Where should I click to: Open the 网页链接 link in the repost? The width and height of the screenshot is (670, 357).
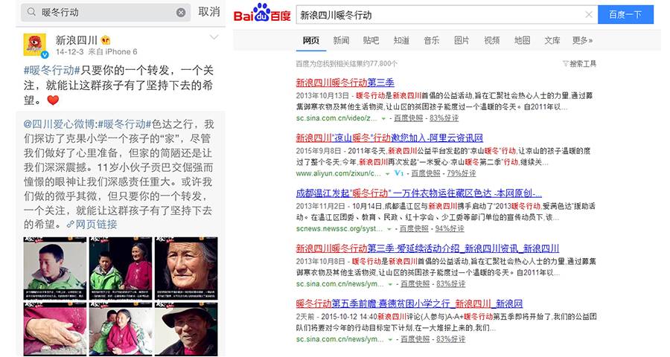pyautogui.click(x=92, y=224)
